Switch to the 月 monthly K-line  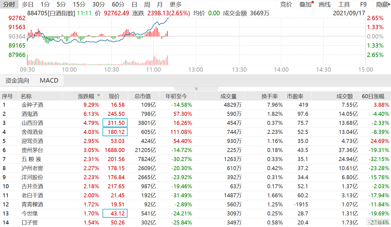(x=160, y=4)
